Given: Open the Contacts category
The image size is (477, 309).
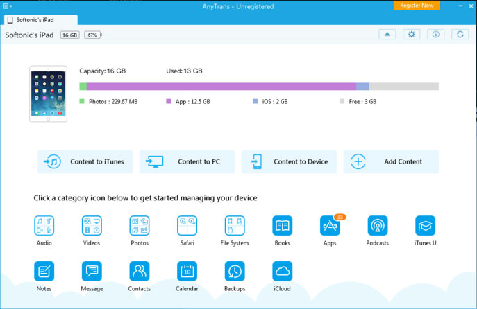Looking at the screenshot, I should tap(140, 271).
